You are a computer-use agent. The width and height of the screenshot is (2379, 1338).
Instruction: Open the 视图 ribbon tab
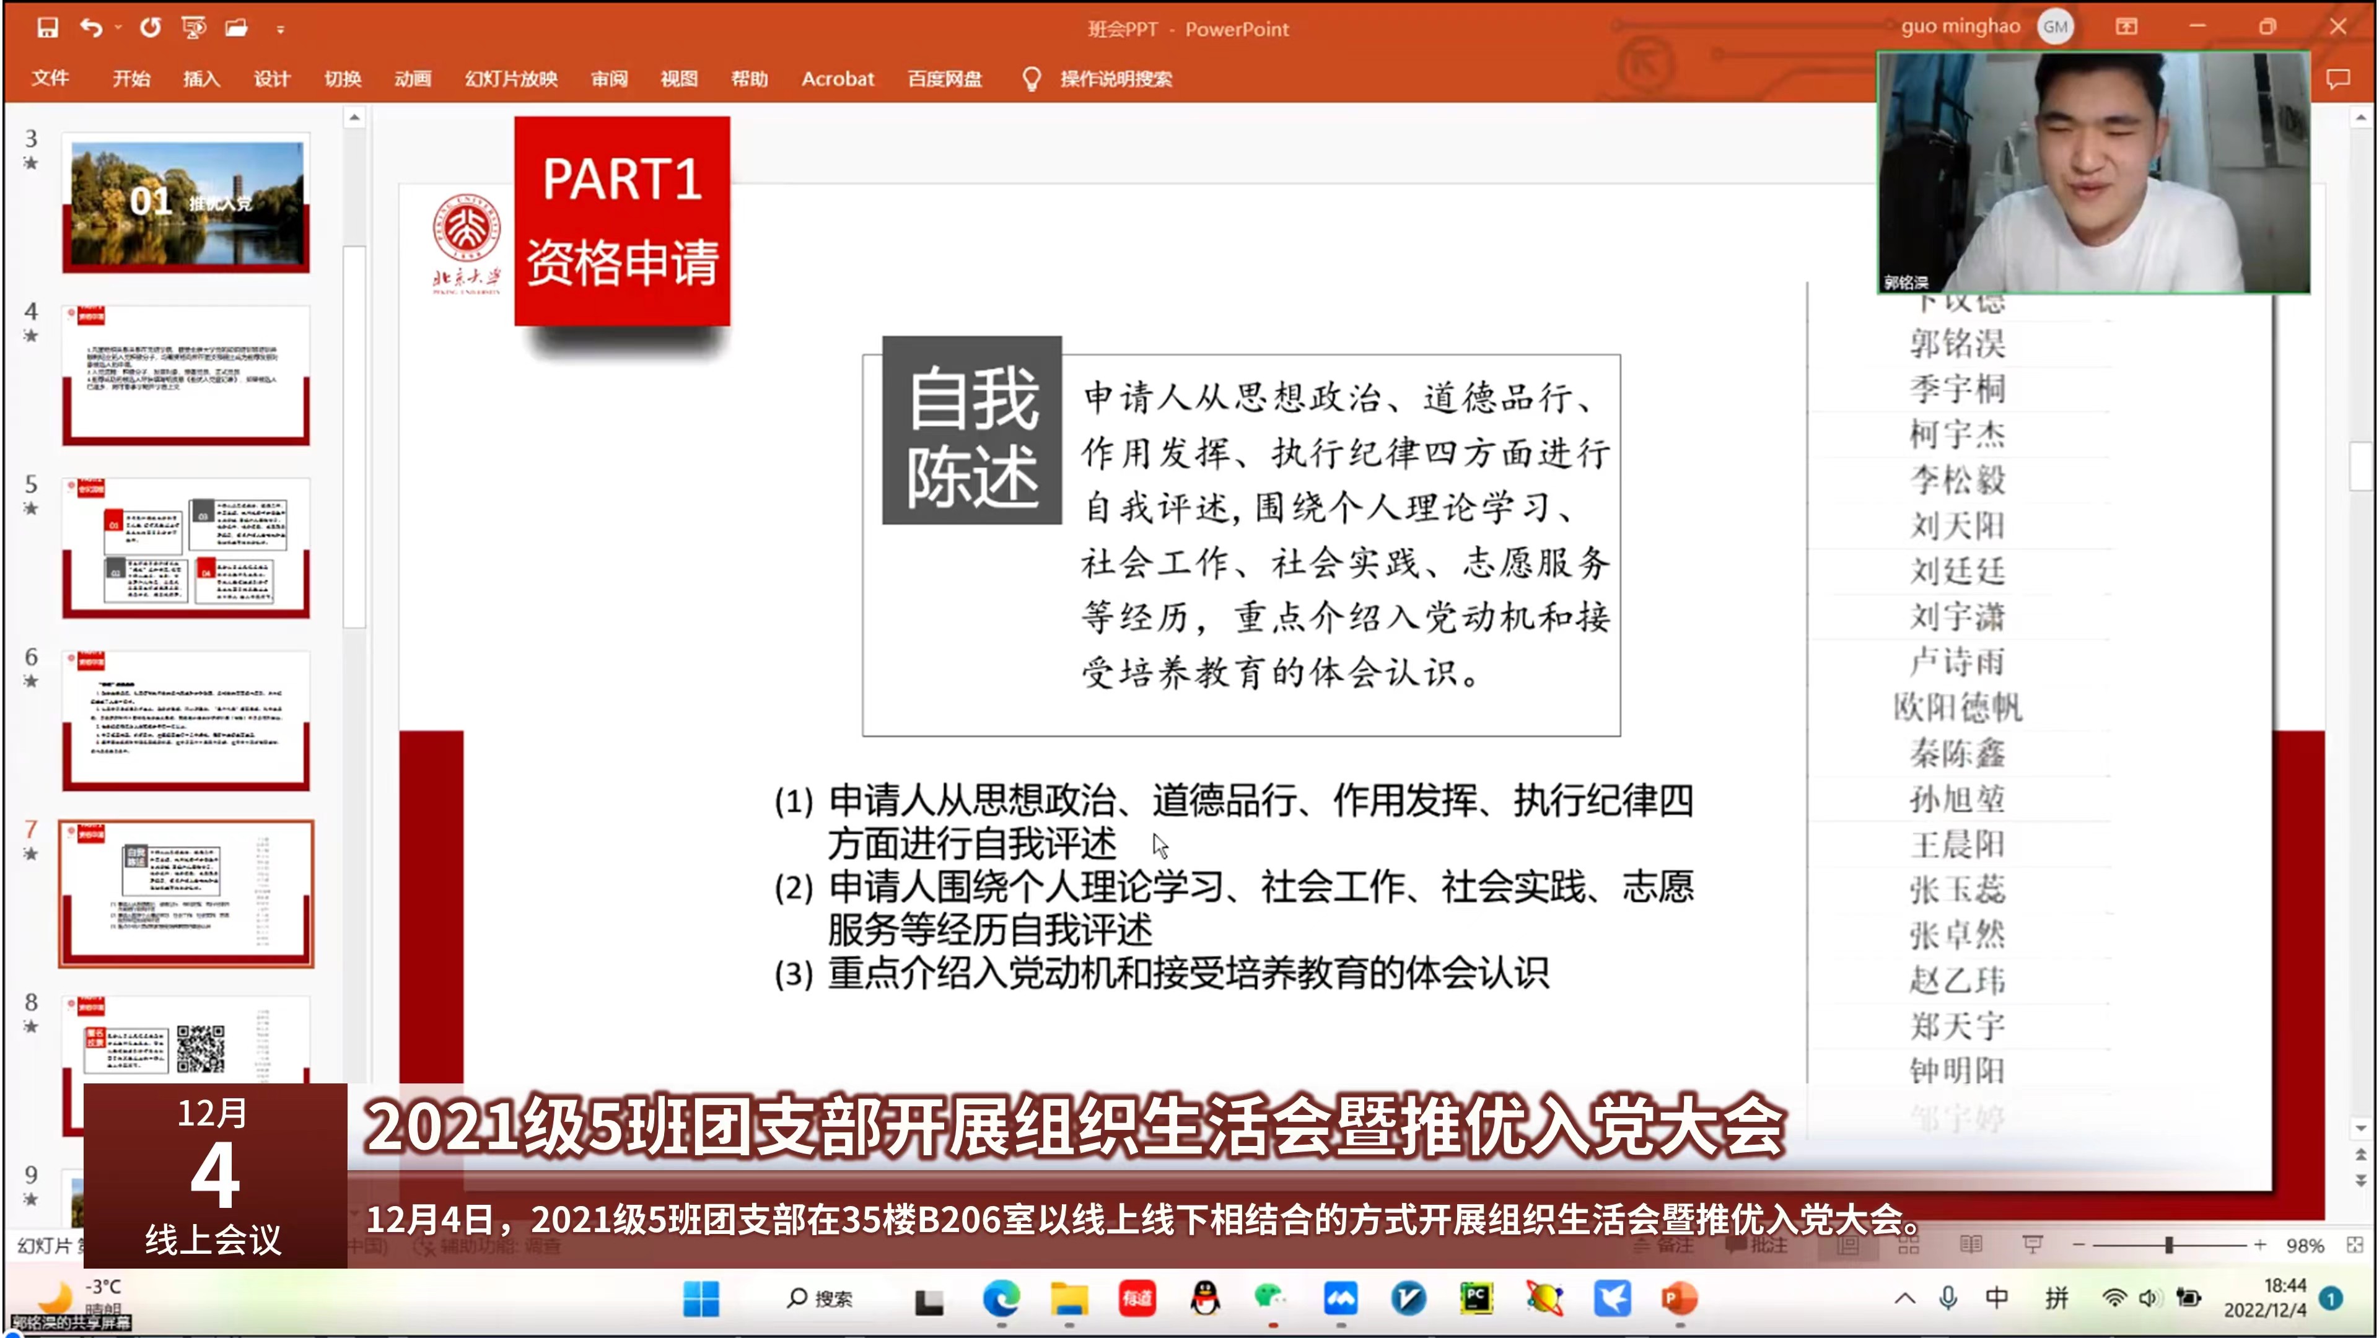679,79
